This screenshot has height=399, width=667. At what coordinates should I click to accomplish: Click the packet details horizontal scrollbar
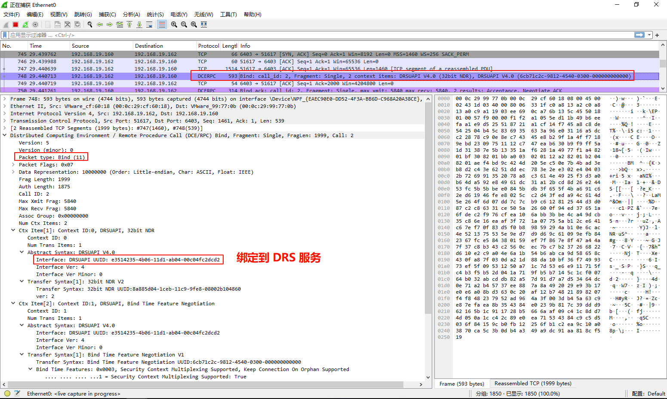211,384
